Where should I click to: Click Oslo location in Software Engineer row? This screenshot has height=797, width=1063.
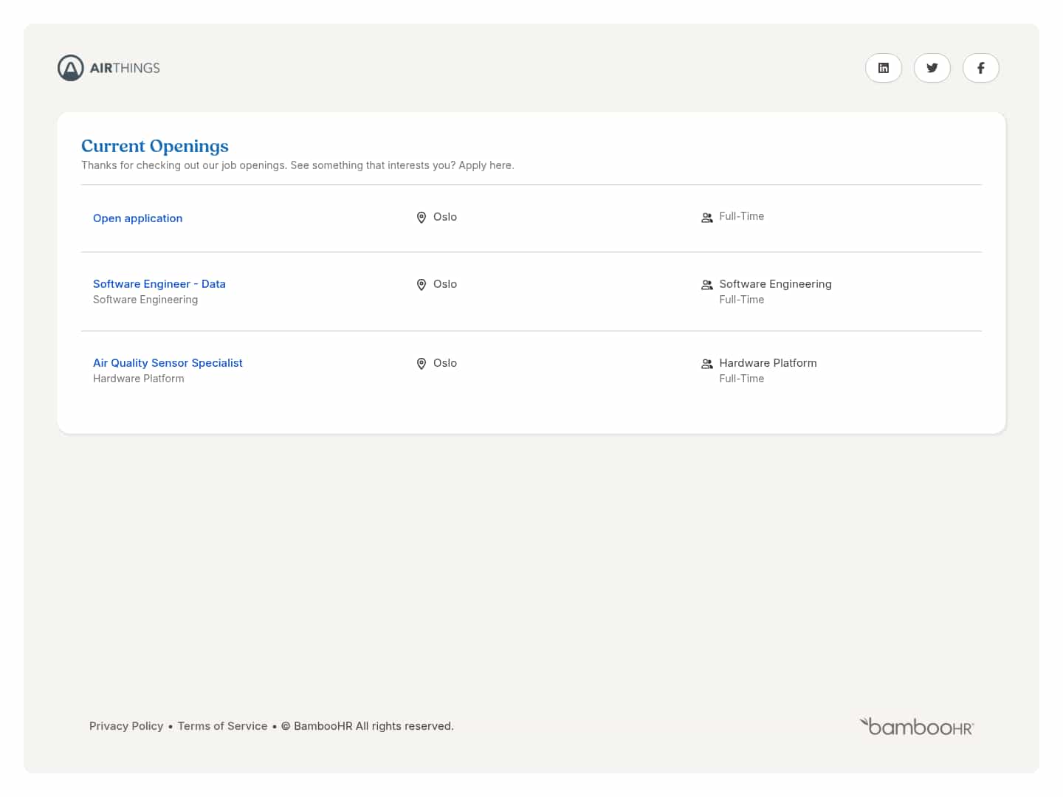[x=445, y=284]
